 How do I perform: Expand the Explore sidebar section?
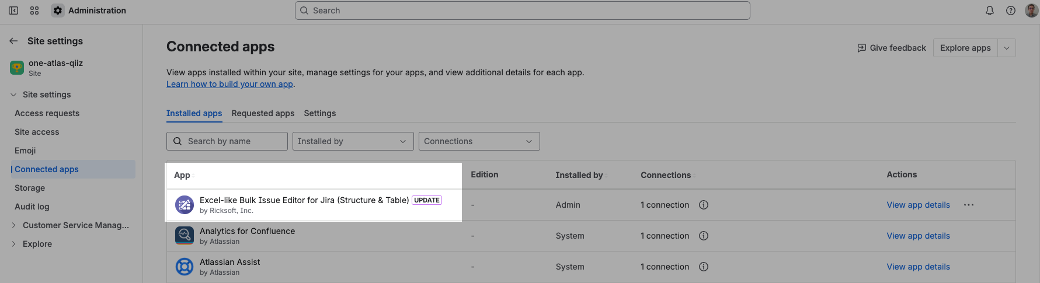pyautogui.click(x=13, y=244)
